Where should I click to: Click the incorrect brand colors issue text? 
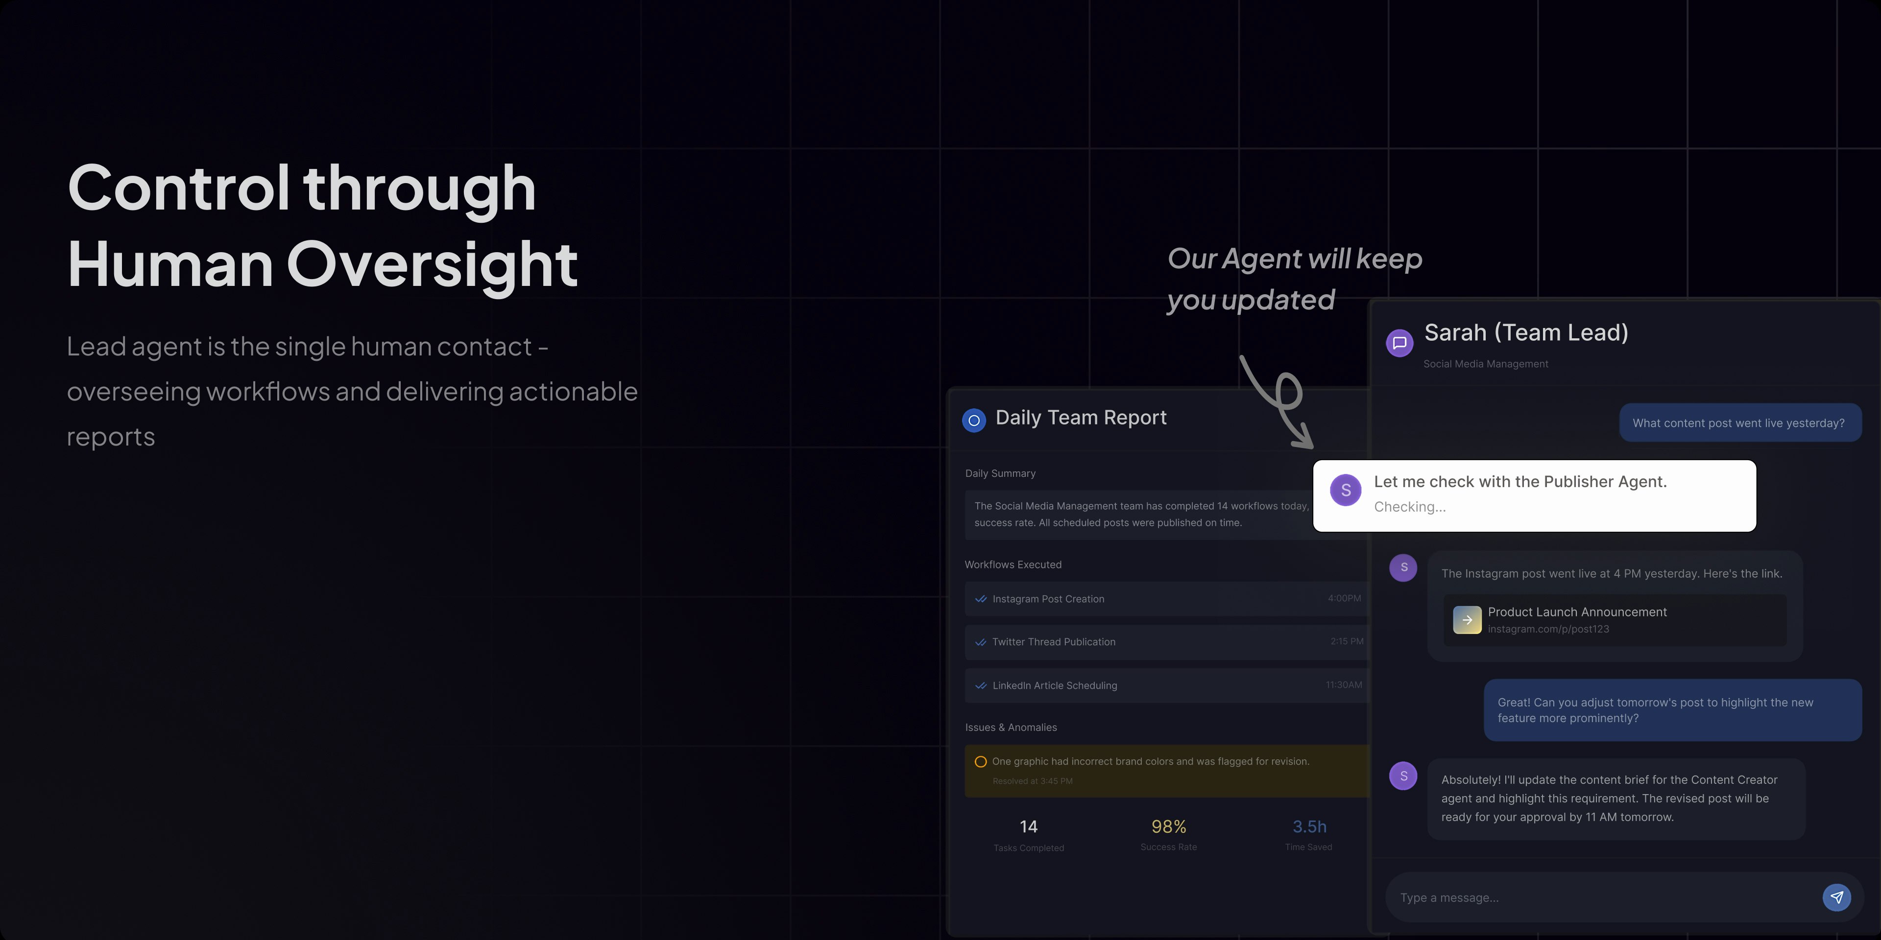(1150, 762)
